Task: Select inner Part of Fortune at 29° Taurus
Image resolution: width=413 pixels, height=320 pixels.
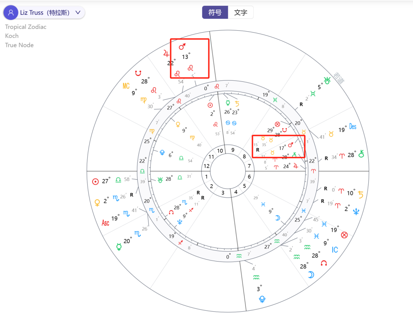Action: click(277, 124)
